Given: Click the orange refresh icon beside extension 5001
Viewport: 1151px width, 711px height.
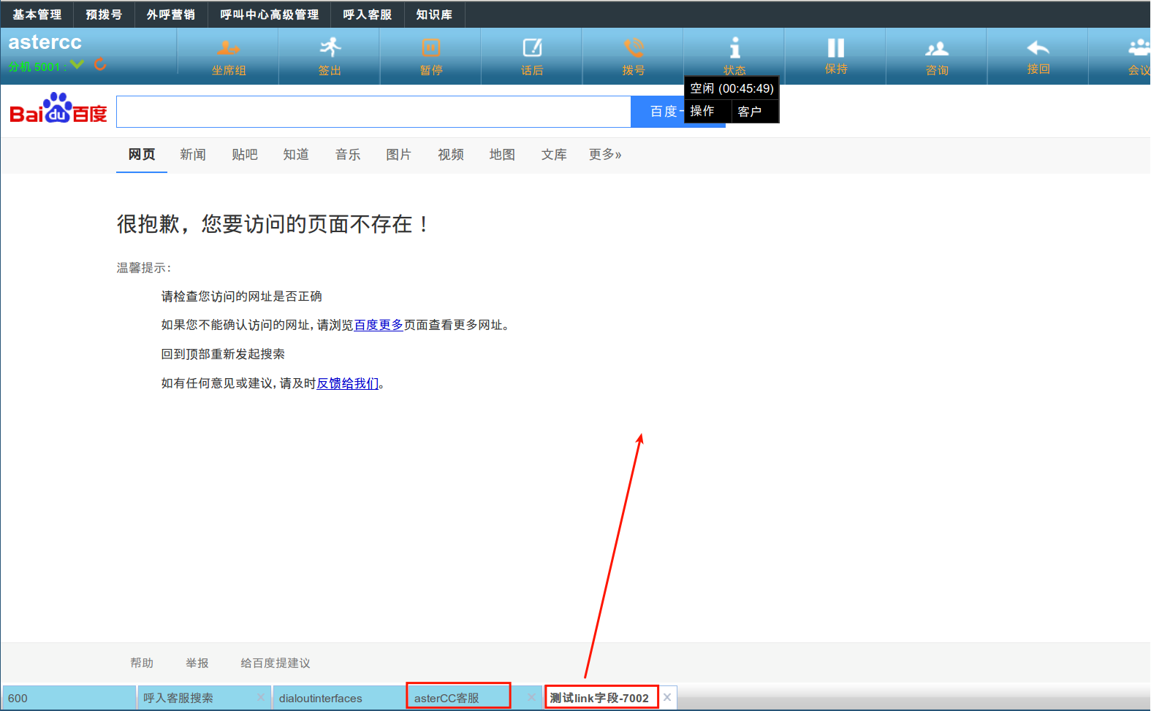Looking at the screenshot, I should point(100,65).
